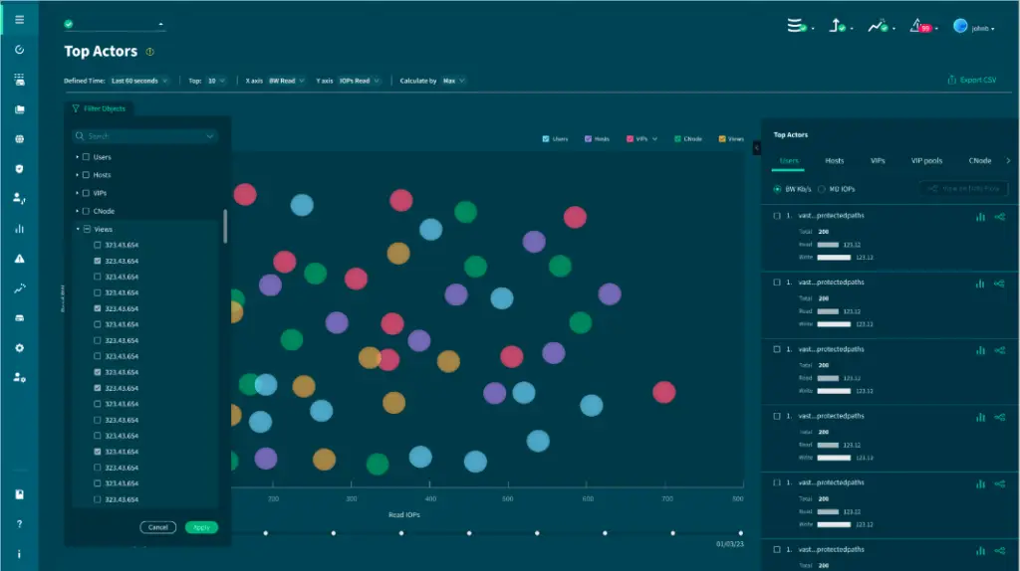Click the Apply button
Viewport: 1020px width, 571px height.
[x=201, y=527]
